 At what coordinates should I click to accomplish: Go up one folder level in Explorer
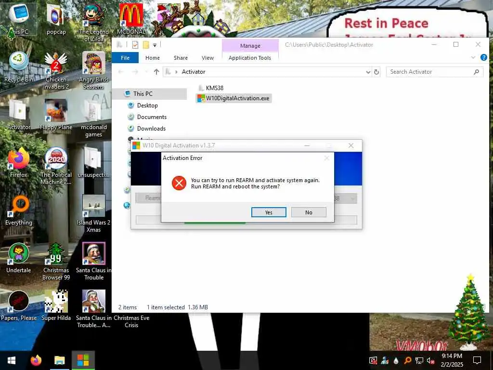(x=156, y=72)
